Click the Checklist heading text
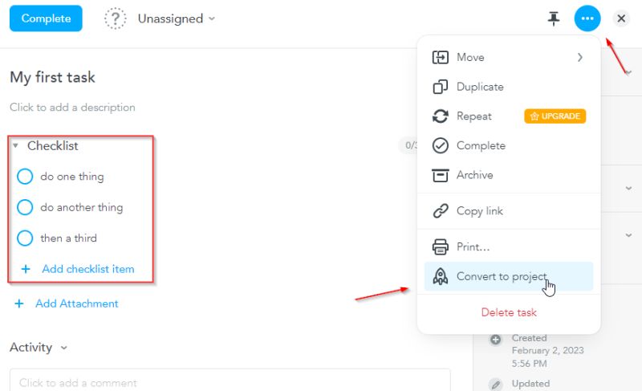Screen dimensions: 642x391 [x=52, y=146]
